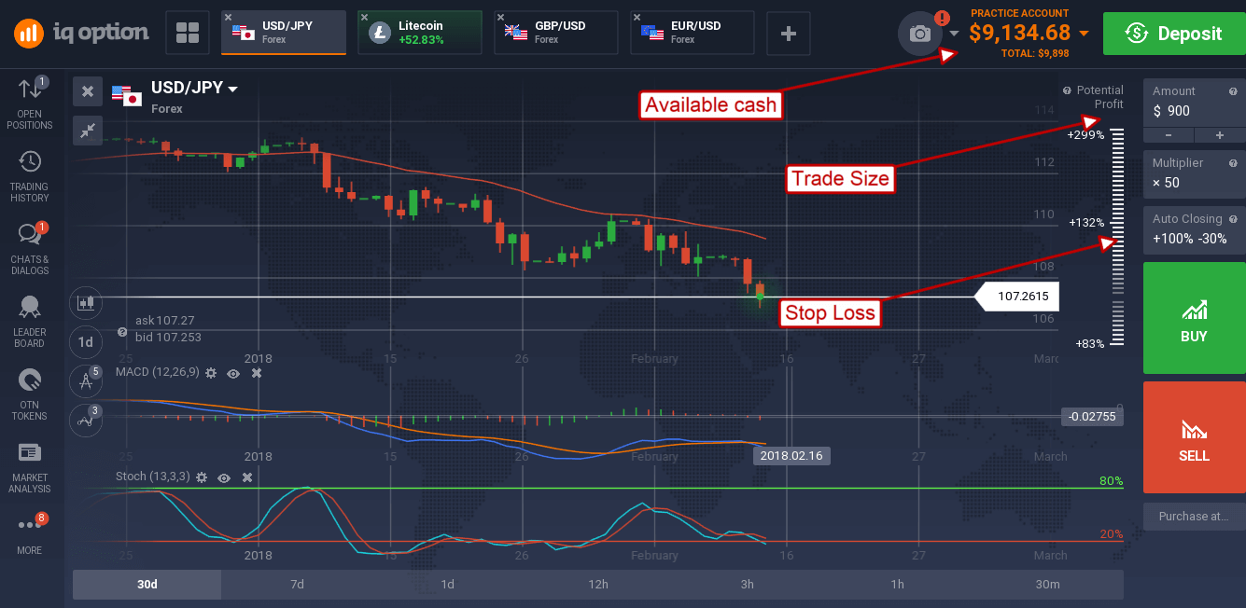Open Market Analysis panel
1246x608 pixels.
[x=30, y=468]
